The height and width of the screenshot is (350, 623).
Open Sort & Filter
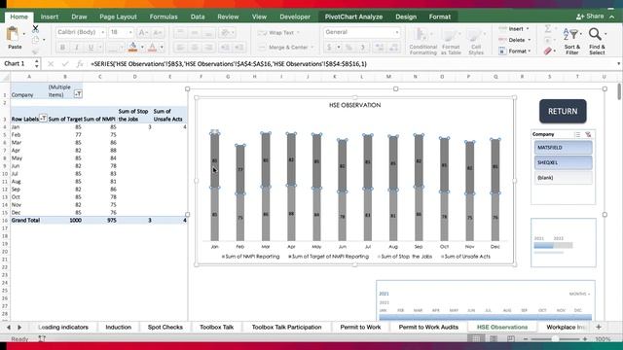click(x=572, y=41)
